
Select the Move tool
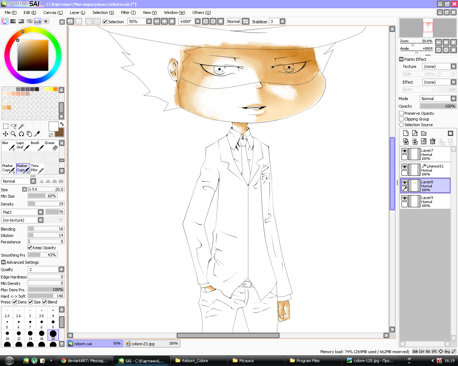(6, 134)
